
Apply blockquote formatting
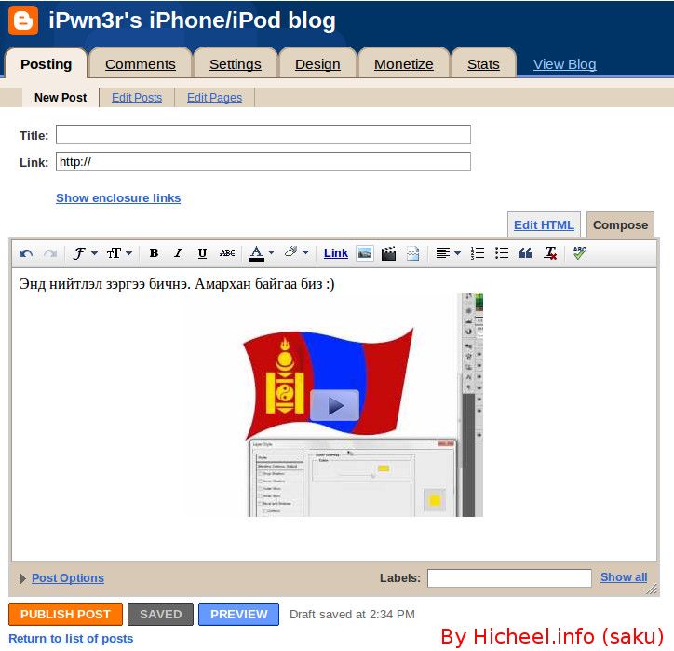(x=525, y=253)
